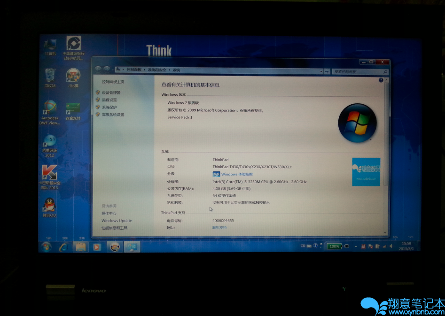Viewport: 445px width, 316px height.
Task: Click the phone number 4006004655
Action: 223,220
